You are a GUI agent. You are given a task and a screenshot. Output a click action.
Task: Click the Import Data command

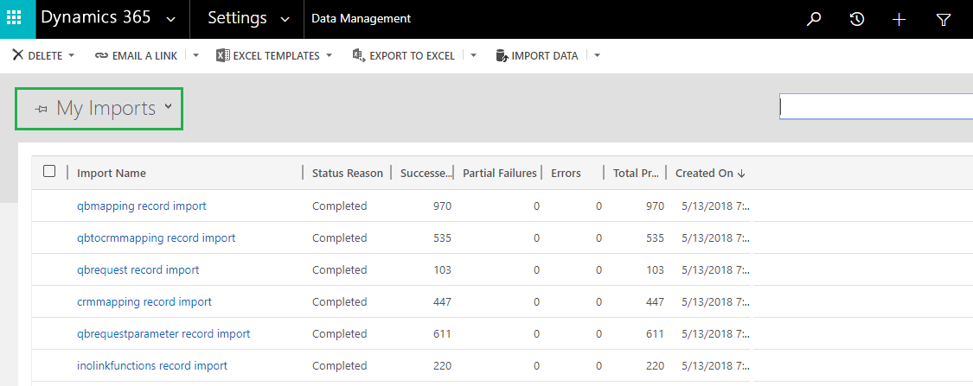[537, 56]
